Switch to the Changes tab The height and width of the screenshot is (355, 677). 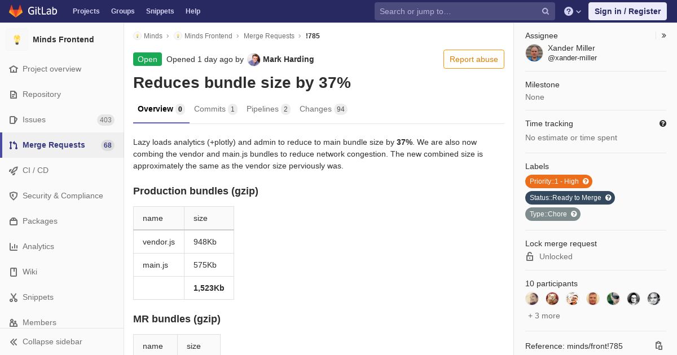click(x=323, y=109)
